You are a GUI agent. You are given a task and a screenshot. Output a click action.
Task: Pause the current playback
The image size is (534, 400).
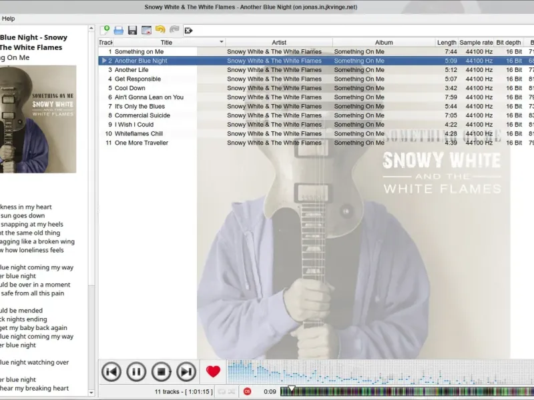click(136, 372)
